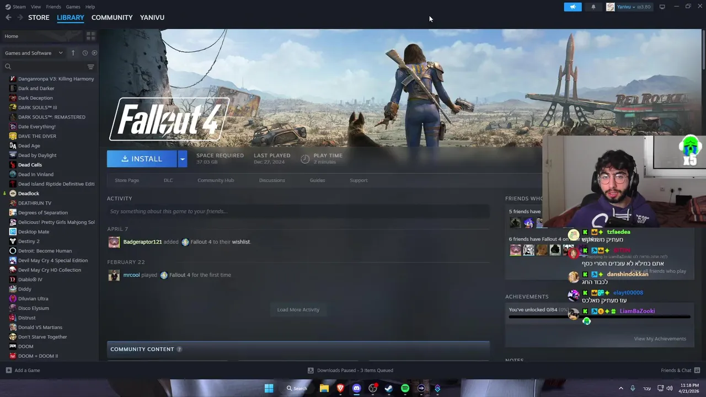Show hidden system tray icons chevron
Screen dimensions: 706x397
click(621, 388)
